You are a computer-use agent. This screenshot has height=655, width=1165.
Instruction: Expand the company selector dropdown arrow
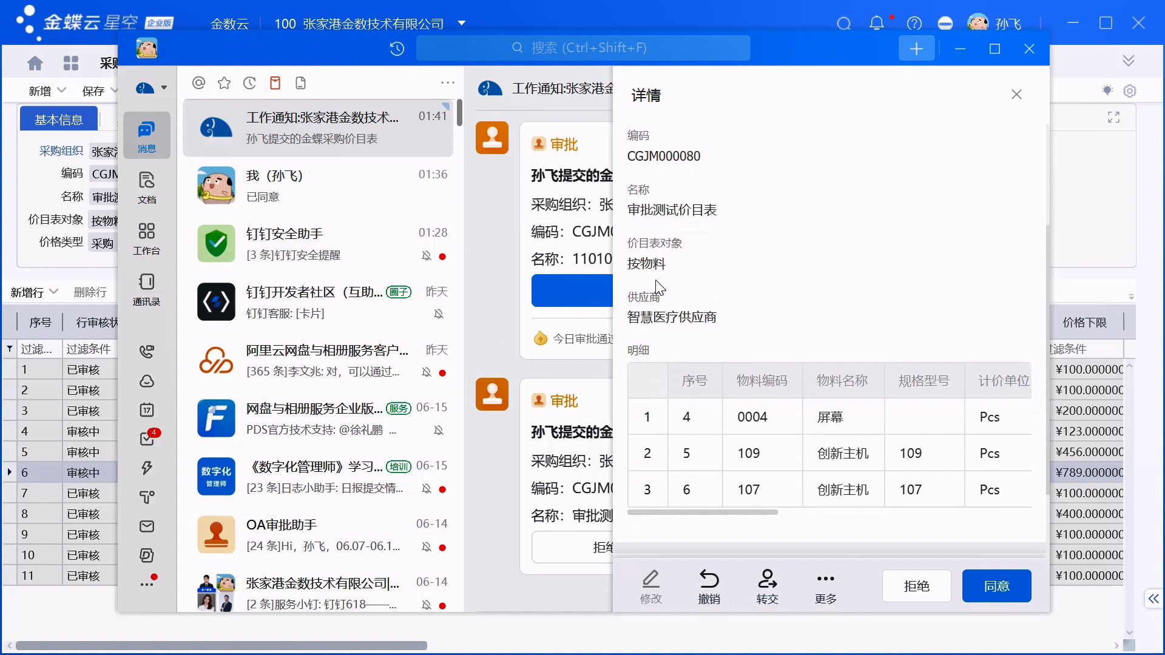click(461, 23)
